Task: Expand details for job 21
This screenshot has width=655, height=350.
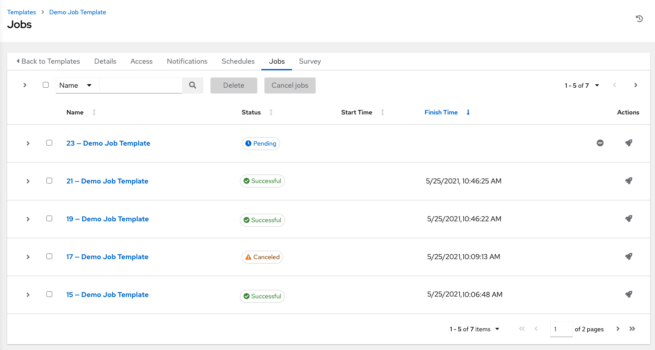Action: (28, 181)
